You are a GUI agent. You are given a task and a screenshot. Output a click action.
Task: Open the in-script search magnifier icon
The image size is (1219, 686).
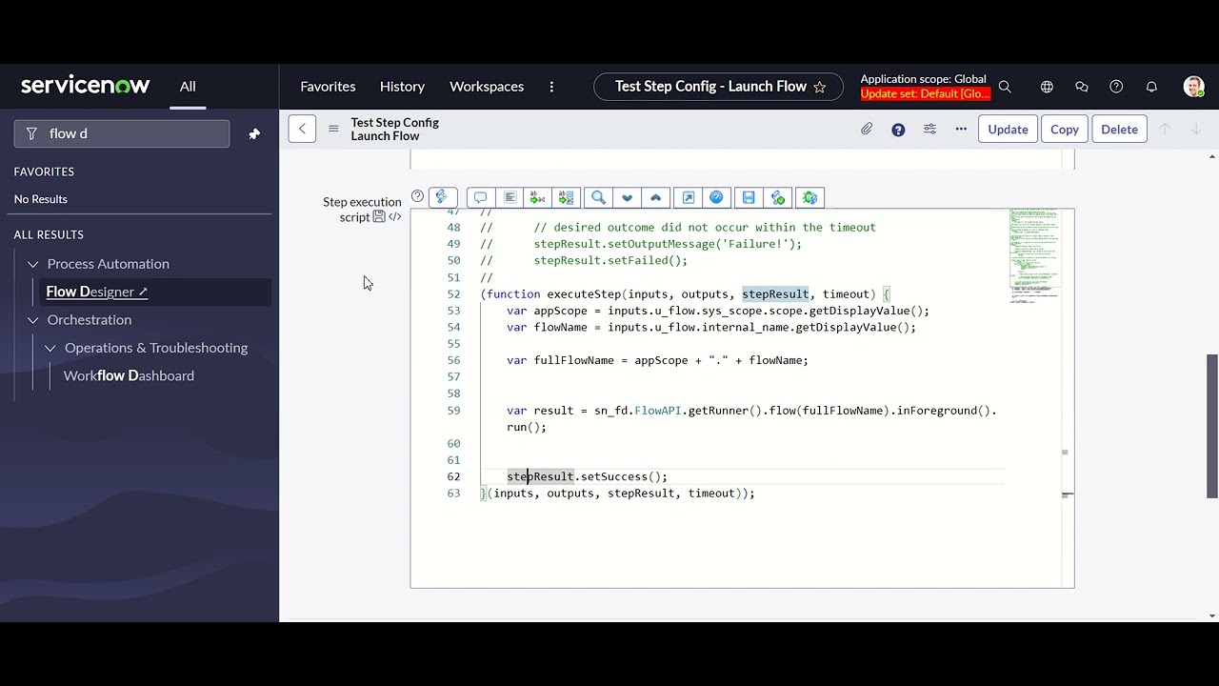pos(598,197)
